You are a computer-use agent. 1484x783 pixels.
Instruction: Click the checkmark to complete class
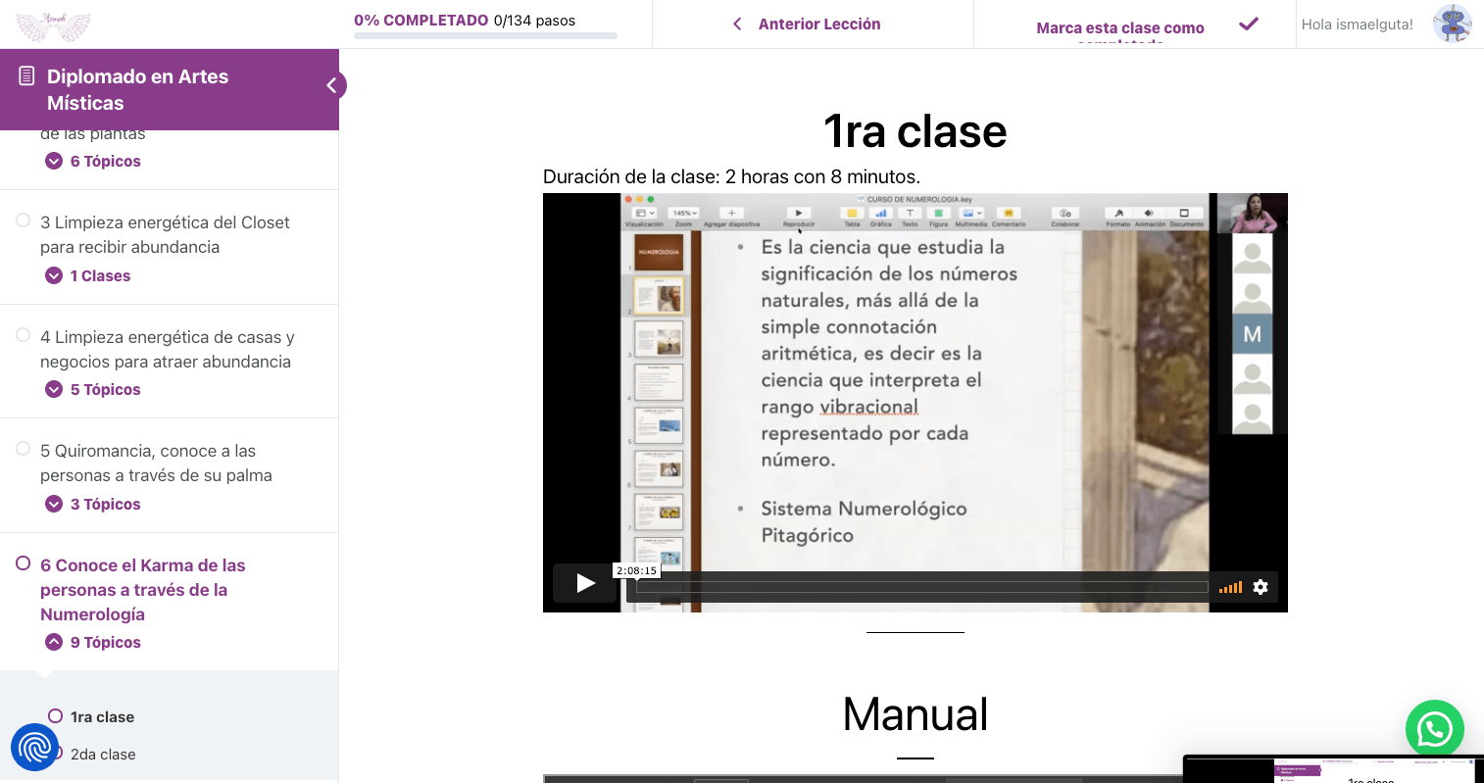pos(1248,24)
